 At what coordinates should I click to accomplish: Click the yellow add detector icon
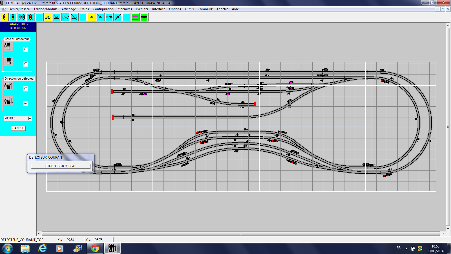tap(48, 17)
